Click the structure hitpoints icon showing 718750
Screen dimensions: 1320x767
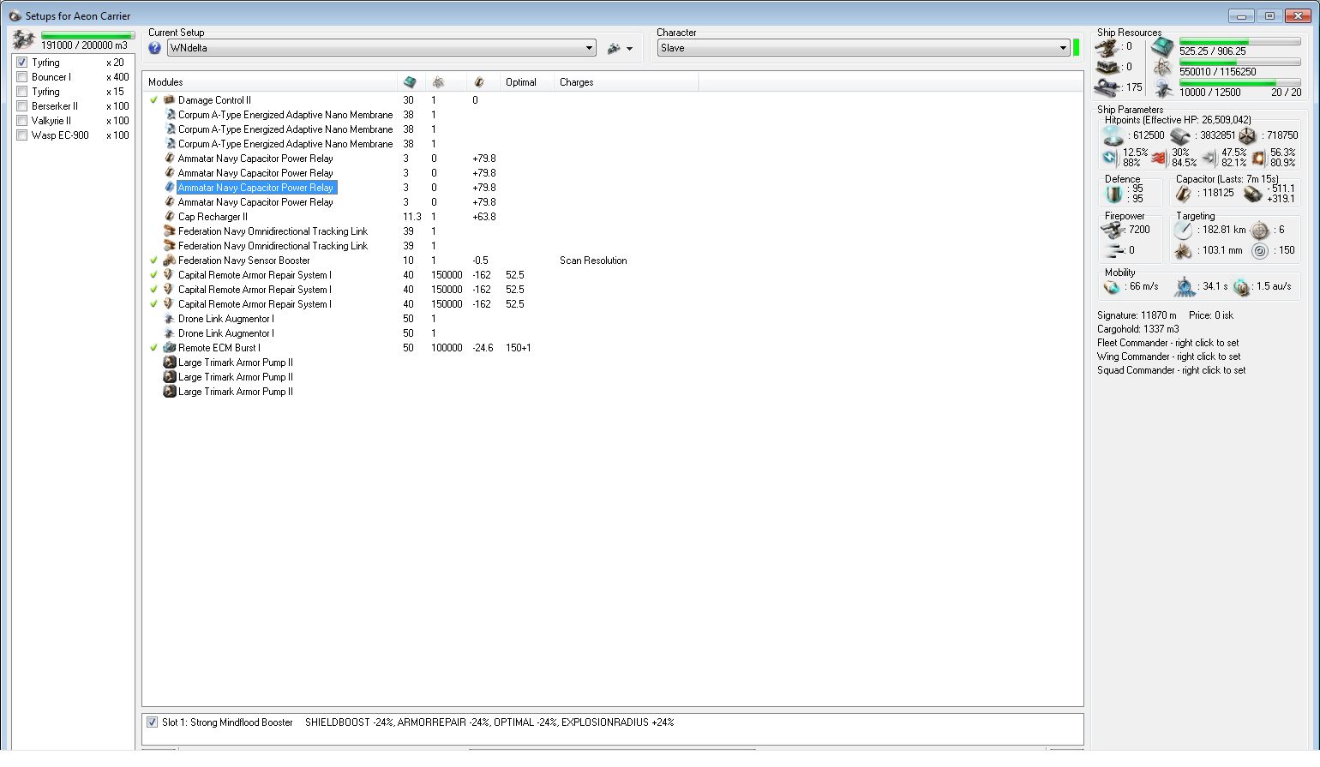click(x=1247, y=135)
